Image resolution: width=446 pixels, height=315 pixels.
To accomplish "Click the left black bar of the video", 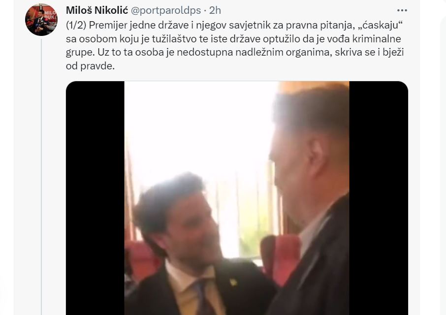I will click(96, 198).
